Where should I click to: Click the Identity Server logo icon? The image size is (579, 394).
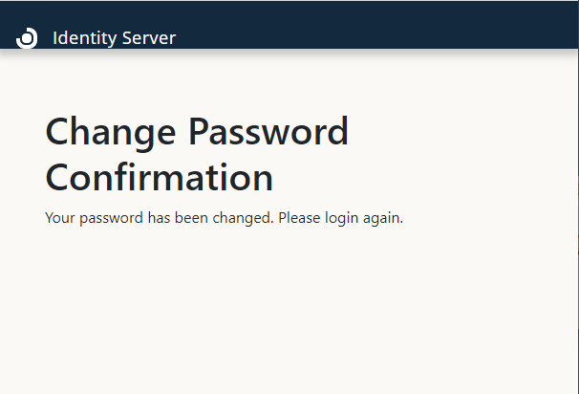pyautogui.click(x=27, y=37)
